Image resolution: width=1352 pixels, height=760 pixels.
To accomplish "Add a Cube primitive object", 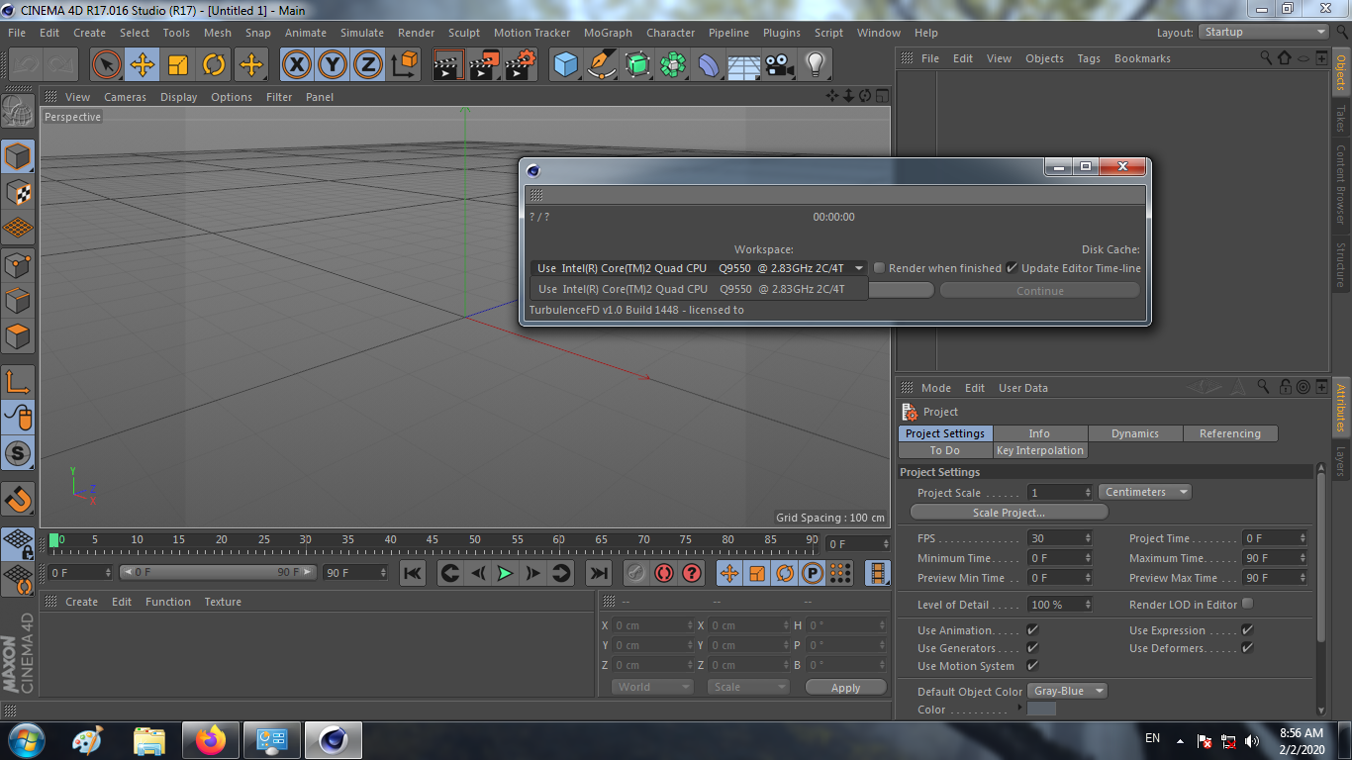I will point(565,65).
